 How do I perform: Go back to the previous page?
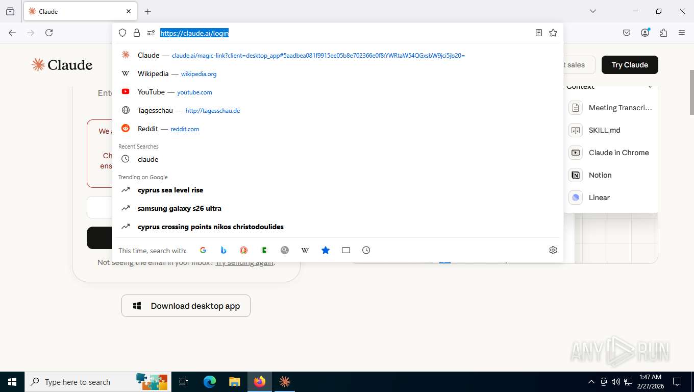click(12, 33)
